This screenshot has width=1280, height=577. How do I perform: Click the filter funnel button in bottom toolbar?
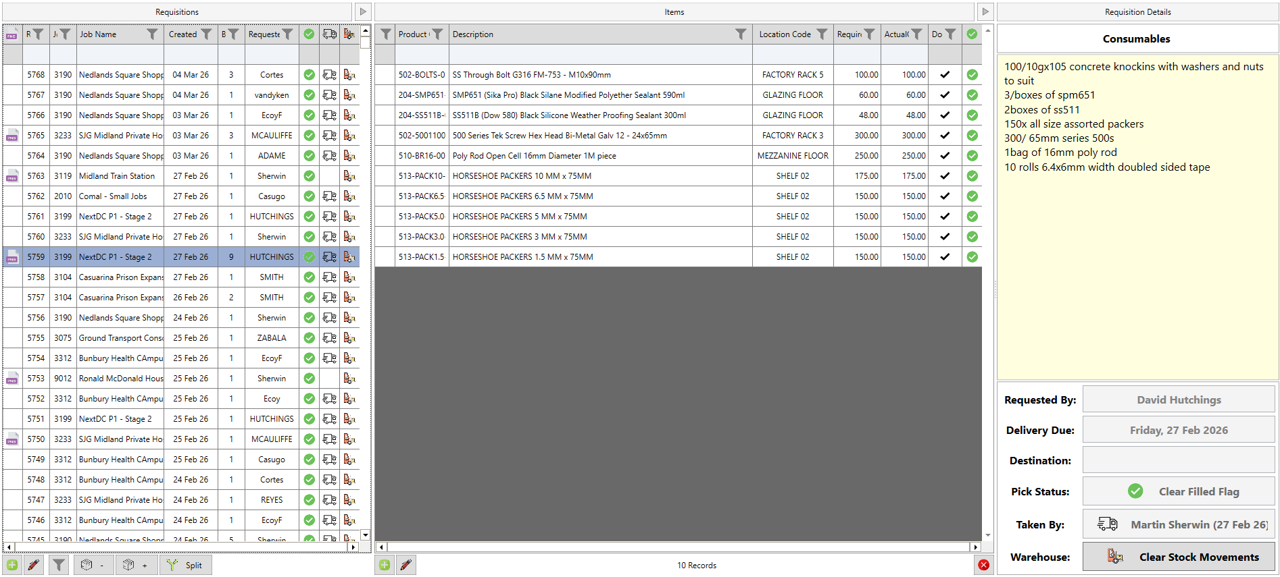click(59, 565)
